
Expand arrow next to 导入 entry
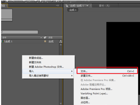72,71
